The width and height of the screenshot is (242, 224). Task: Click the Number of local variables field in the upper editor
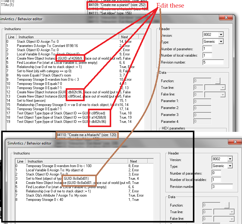[207, 55]
